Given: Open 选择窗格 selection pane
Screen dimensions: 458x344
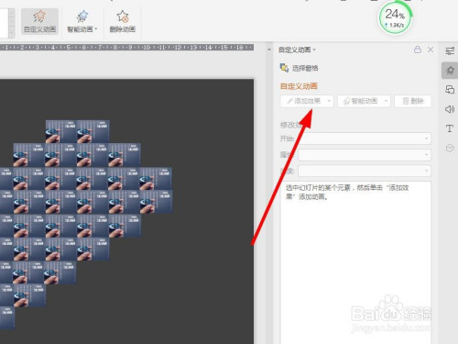Looking at the screenshot, I should (x=300, y=68).
